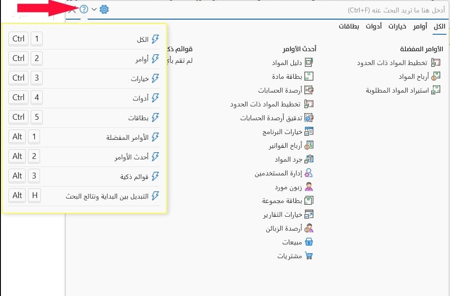The image size is (450, 296).
Task: Open بطاقة مادة from recent commands
Action: click(287, 77)
